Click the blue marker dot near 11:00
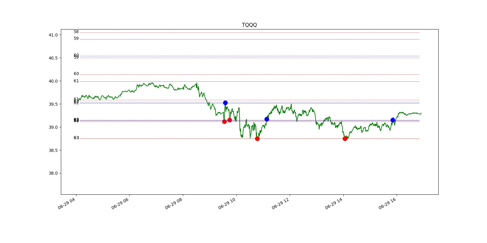Image resolution: width=487 pixels, height=243 pixels. coord(267,119)
